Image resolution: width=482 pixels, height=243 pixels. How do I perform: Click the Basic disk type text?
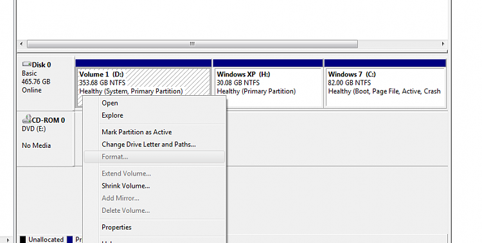pos(29,73)
